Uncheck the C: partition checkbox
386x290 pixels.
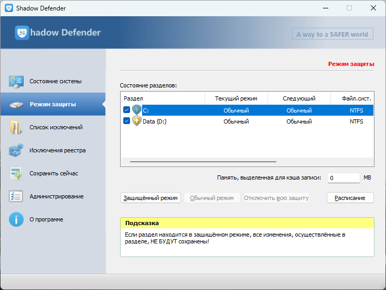point(126,110)
